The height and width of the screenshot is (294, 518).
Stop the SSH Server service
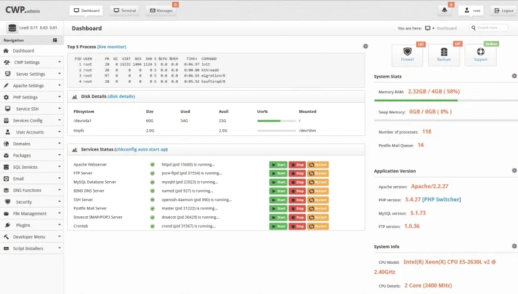(x=297, y=200)
